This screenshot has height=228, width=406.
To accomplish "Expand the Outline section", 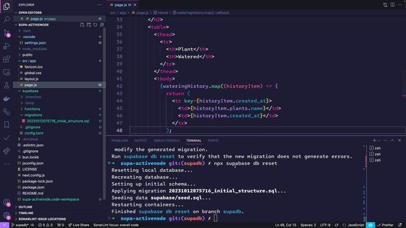I will 25,207.
